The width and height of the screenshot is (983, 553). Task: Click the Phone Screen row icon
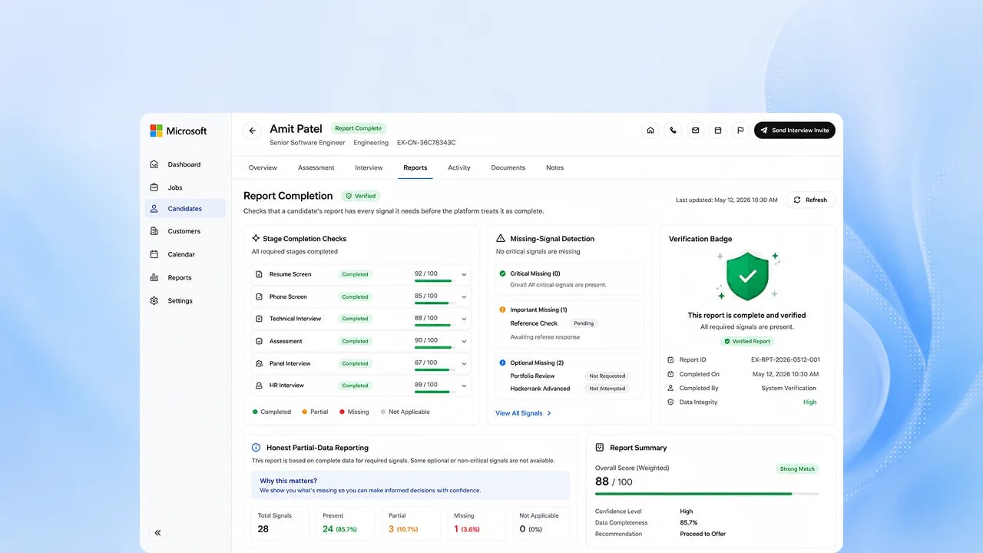(x=260, y=296)
